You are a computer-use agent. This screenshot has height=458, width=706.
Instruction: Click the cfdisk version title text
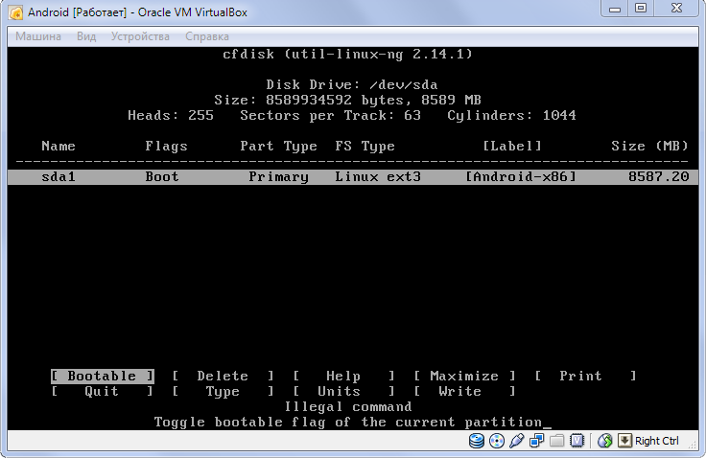(348, 54)
